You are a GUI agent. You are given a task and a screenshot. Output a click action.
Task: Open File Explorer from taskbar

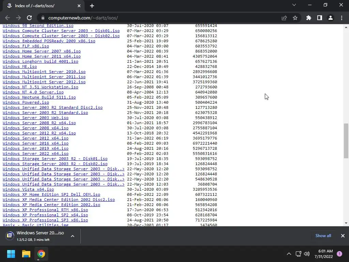point(26,254)
